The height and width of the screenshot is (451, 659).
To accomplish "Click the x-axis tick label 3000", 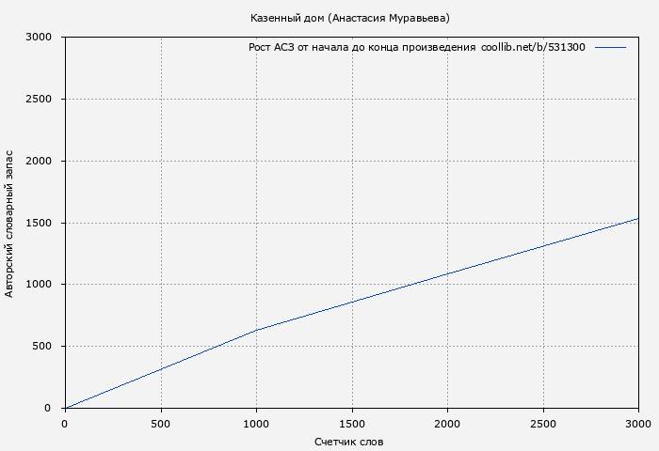I will click(637, 425).
